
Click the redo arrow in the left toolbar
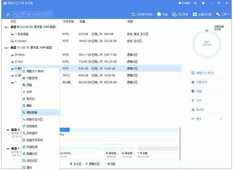(23, 15)
